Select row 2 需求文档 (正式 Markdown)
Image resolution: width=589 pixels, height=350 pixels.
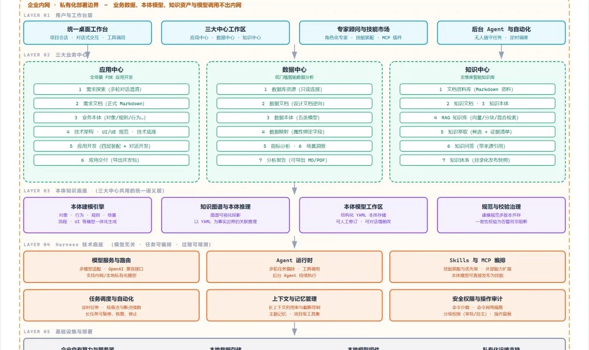[111, 103]
